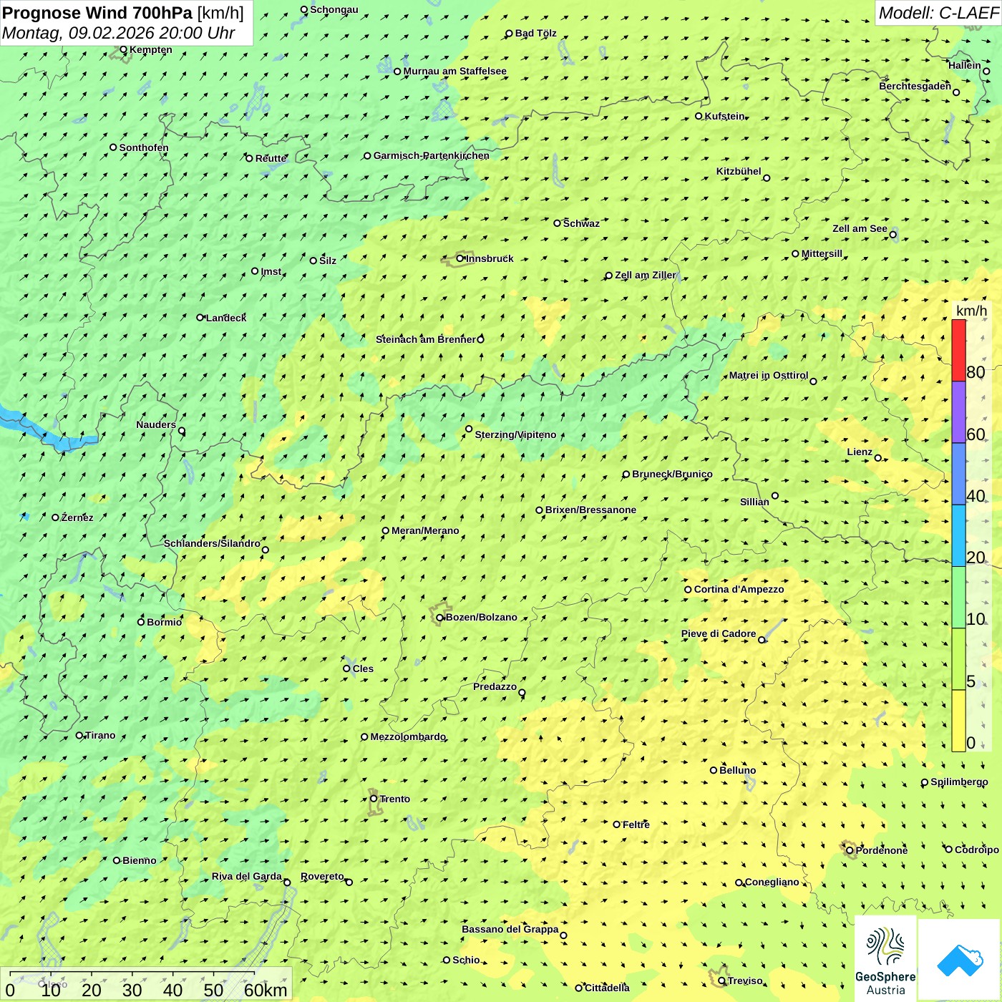Click the Belluno label
Viewport: 1002px width, 1002px height.
pyautogui.click(x=738, y=770)
